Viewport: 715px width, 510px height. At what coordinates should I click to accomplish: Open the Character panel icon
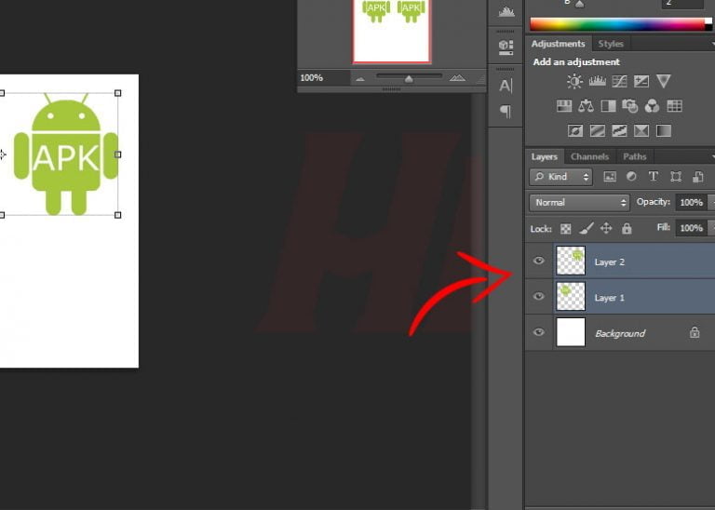click(x=506, y=86)
